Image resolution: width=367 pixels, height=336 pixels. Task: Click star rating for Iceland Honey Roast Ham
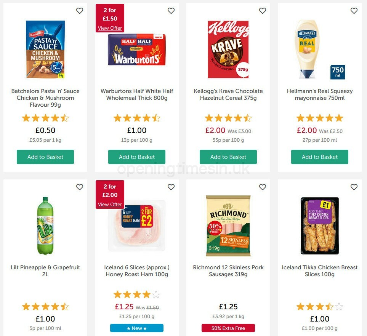(x=137, y=294)
